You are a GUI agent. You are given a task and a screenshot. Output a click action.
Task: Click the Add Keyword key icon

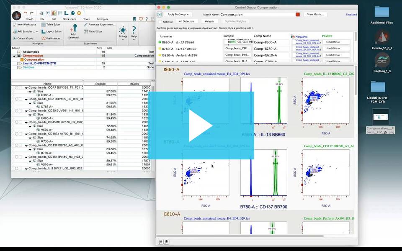coord(74,28)
